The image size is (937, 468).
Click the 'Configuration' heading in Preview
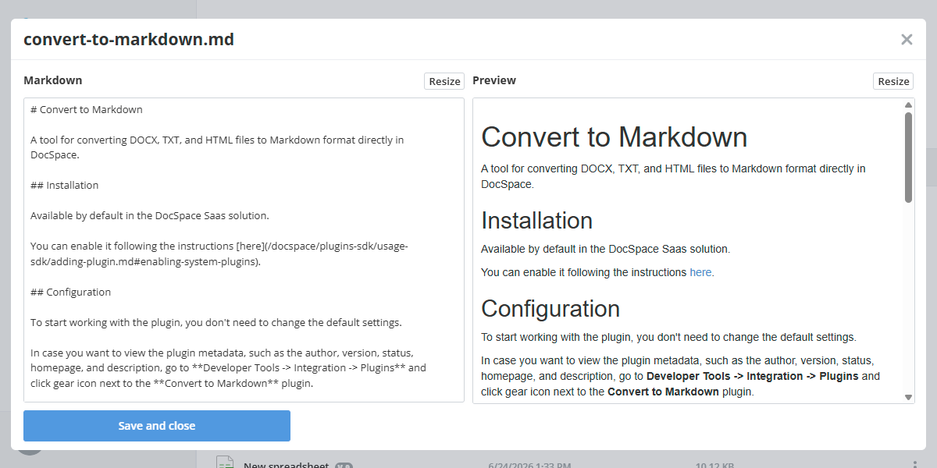(550, 309)
